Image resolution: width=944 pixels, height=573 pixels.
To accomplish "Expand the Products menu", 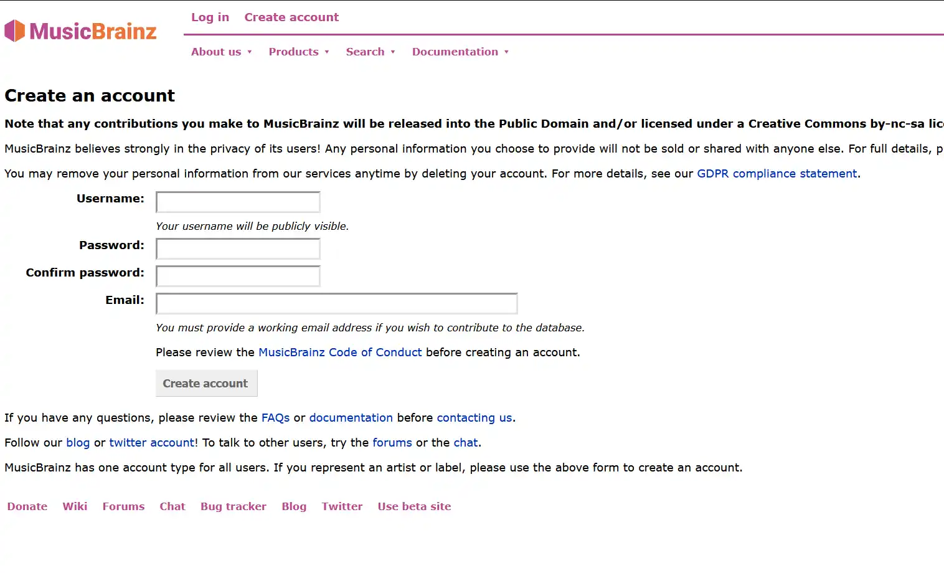I will (x=298, y=52).
